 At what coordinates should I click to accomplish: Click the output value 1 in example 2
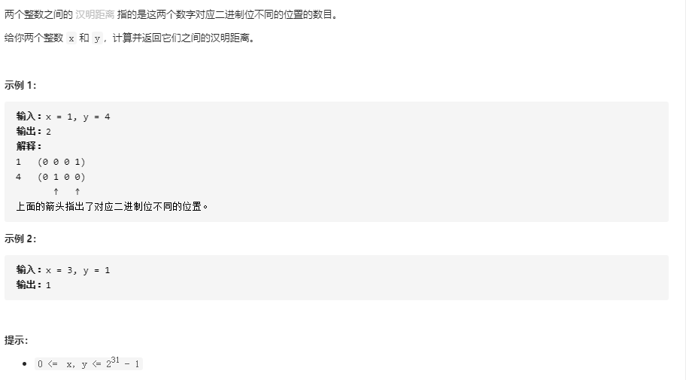tap(49, 285)
